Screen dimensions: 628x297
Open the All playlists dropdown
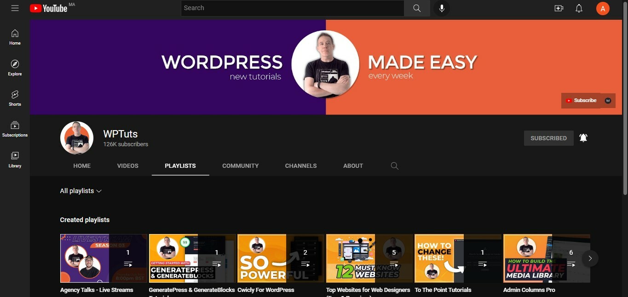[x=81, y=191]
